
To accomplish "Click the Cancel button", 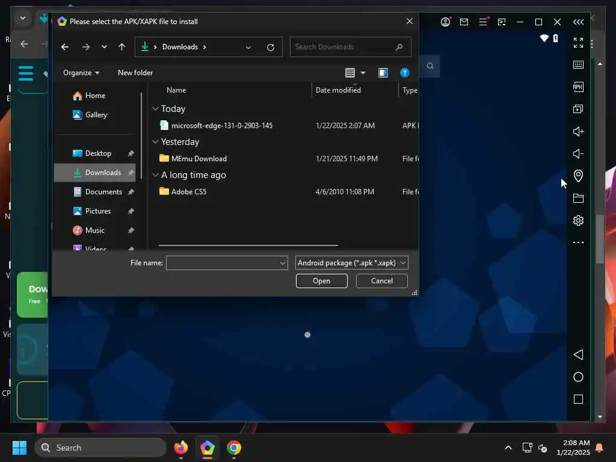I will (x=381, y=281).
